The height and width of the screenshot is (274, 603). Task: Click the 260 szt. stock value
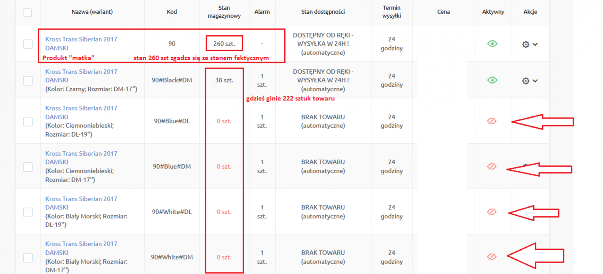pos(224,44)
